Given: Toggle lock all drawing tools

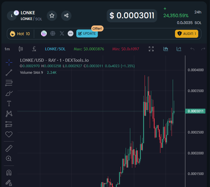Looking at the screenshot, I should (9, 183).
